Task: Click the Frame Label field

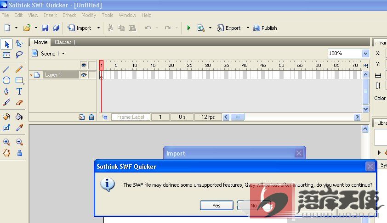Action: point(131,117)
